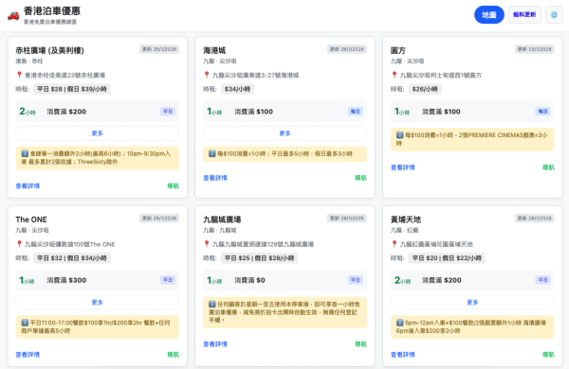Expand 更多 offers in 赤柱廣場 card
Screen dimensions: 569x369
98,133
